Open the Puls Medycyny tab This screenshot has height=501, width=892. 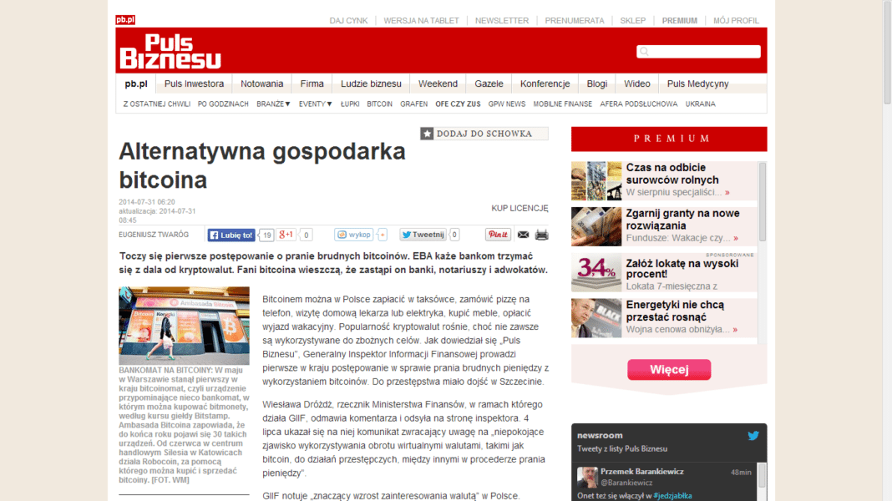[697, 83]
